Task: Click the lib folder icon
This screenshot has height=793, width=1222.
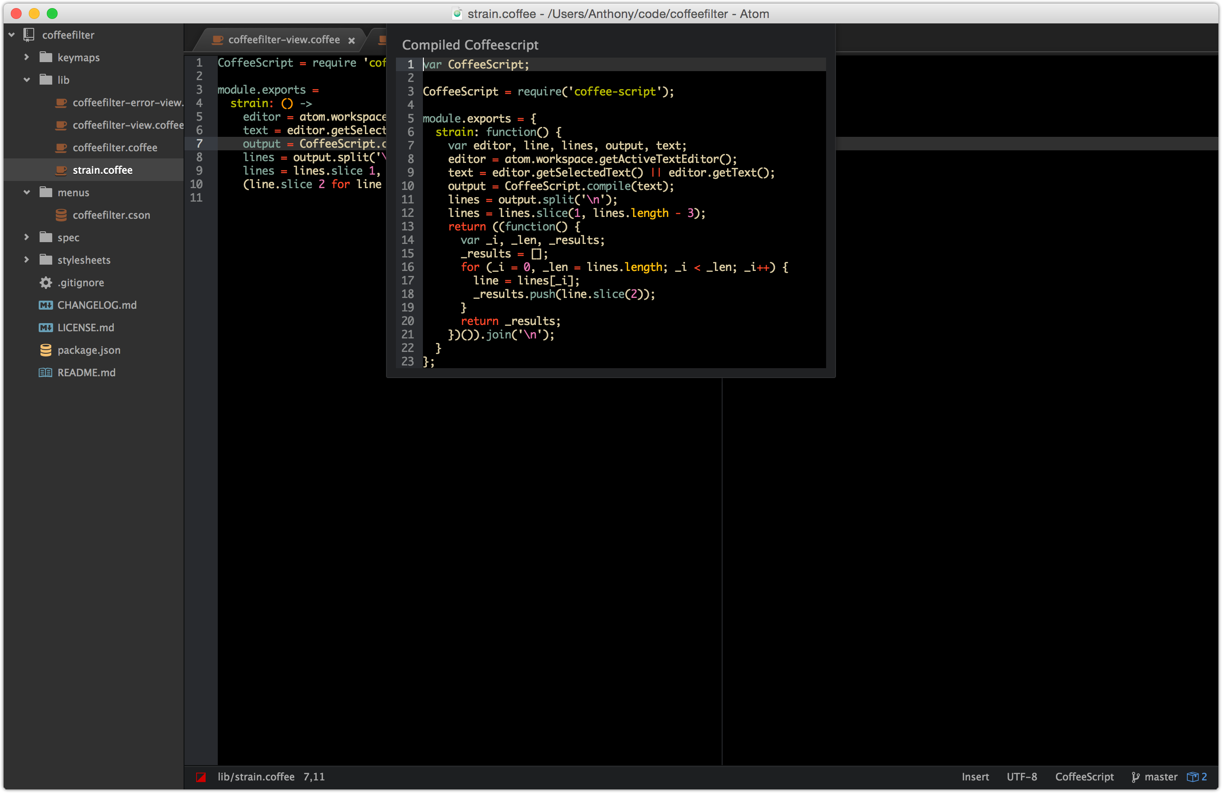Action: (x=46, y=80)
